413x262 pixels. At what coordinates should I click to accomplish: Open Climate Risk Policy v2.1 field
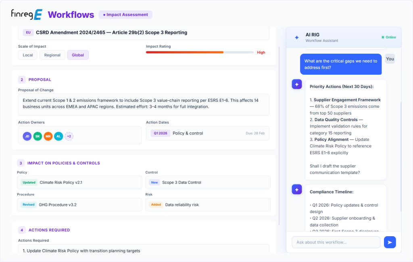(79, 182)
